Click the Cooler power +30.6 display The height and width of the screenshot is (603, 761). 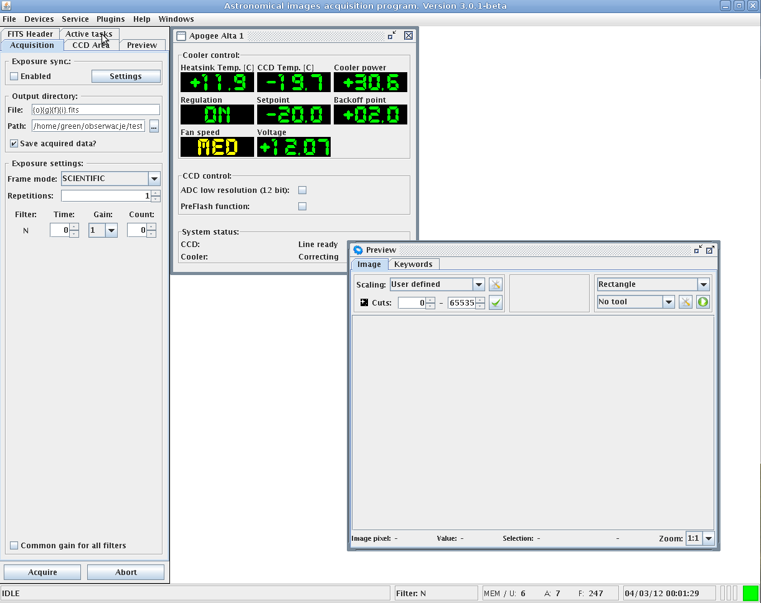pos(371,82)
